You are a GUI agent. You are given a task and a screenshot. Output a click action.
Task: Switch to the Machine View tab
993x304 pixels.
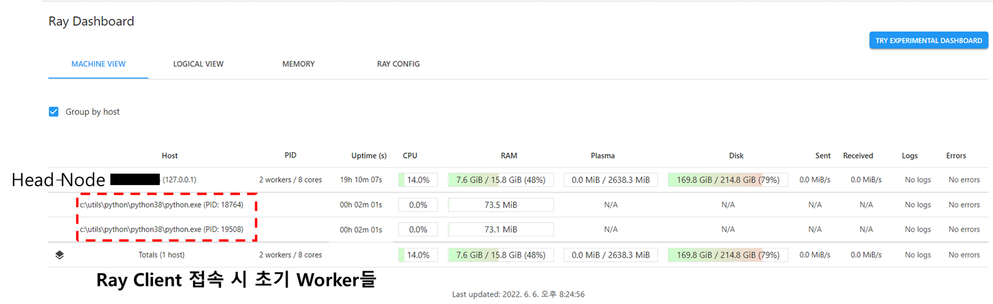click(98, 64)
